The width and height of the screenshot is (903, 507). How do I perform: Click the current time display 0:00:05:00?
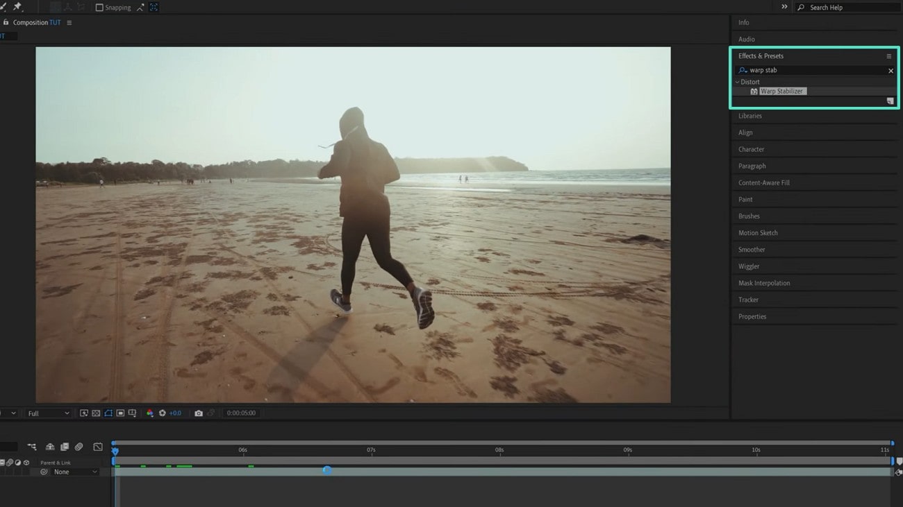pos(242,413)
